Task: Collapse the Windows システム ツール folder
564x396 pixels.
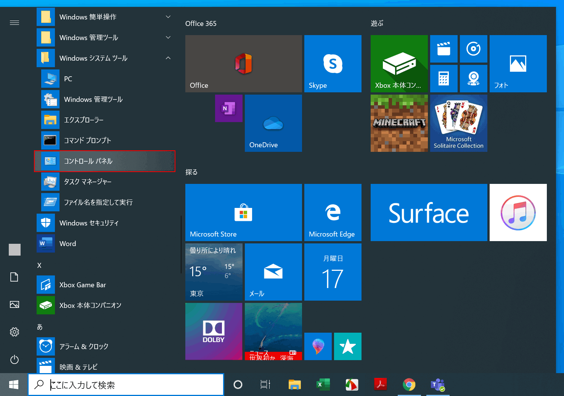Action: point(168,58)
